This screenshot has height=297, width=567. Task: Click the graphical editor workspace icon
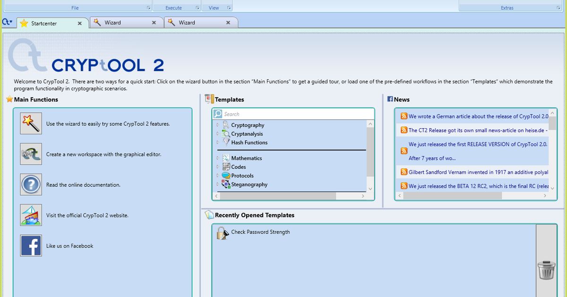pos(31,154)
